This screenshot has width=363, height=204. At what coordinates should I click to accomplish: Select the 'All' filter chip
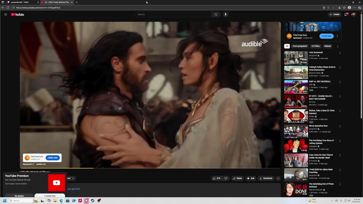pos(287,46)
